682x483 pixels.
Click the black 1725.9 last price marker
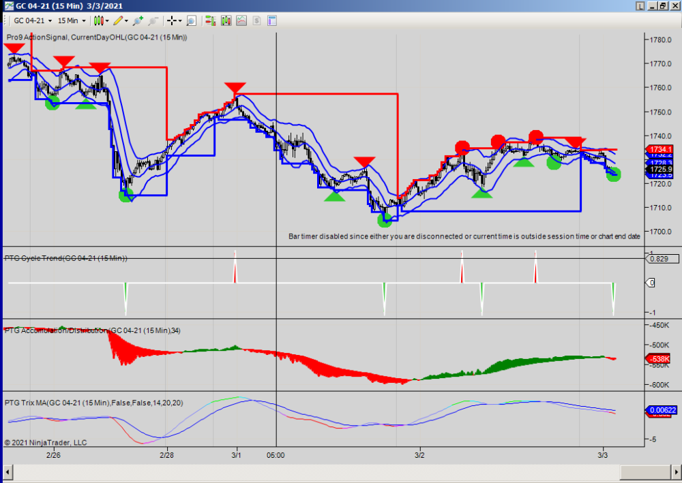click(659, 169)
